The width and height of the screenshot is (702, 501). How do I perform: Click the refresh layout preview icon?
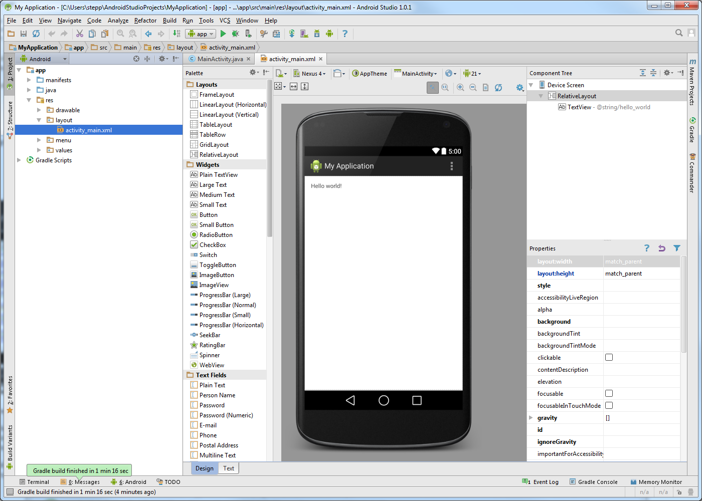(498, 87)
